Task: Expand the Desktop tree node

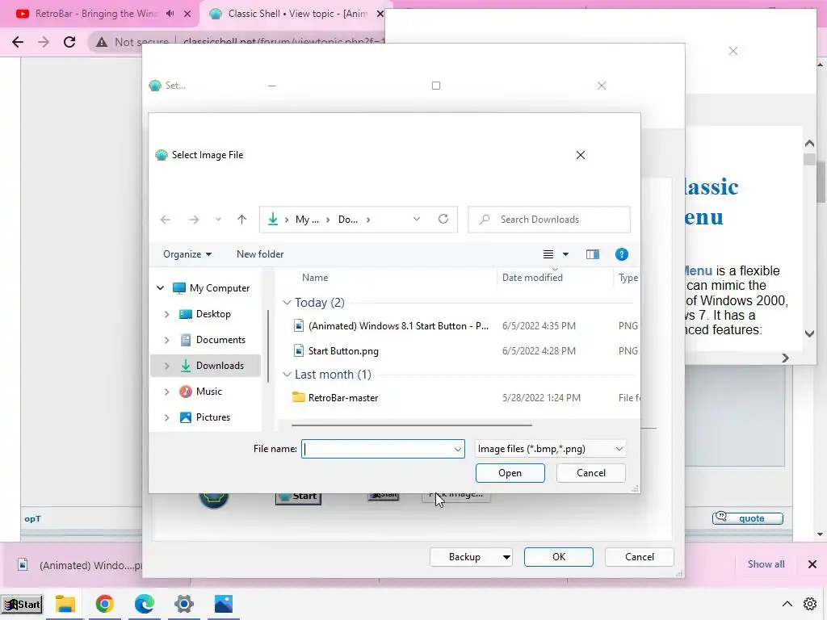Action: click(x=166, y=314)
